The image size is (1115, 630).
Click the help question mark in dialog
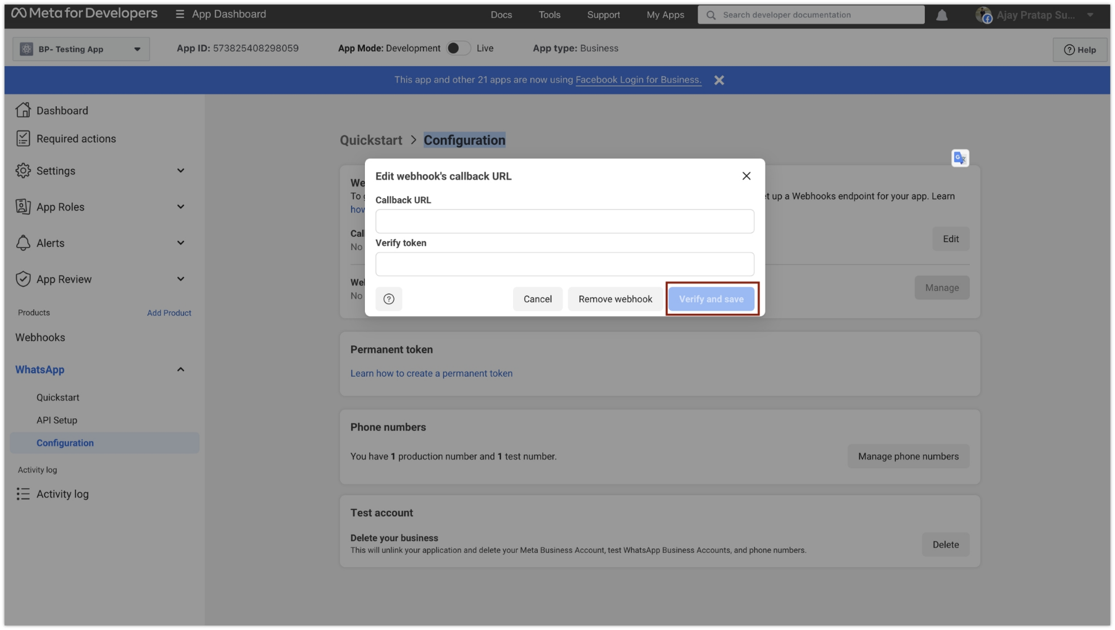389,300
